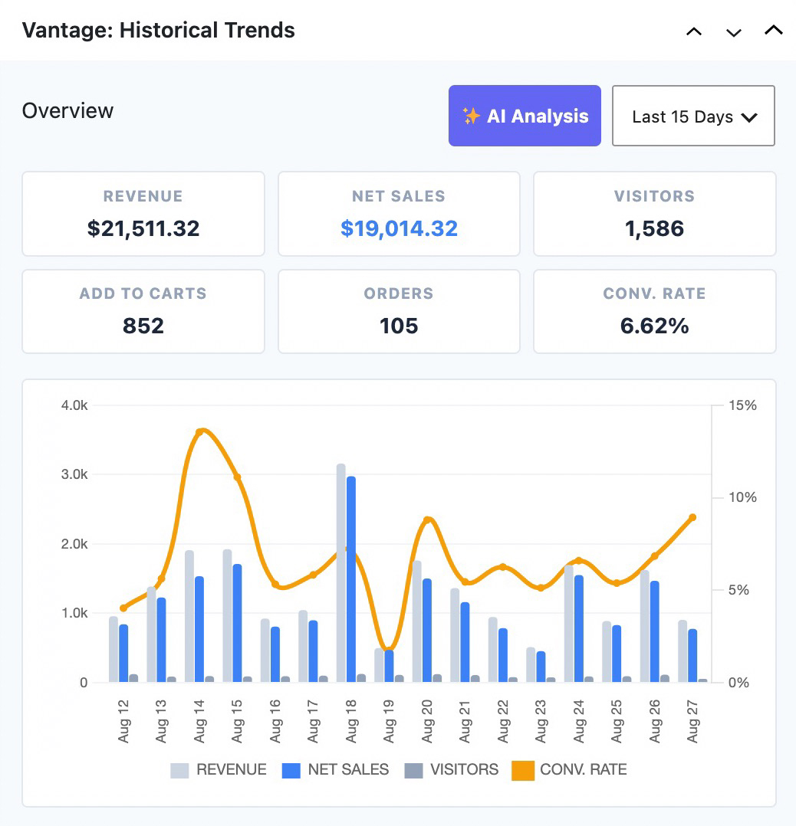The width and height of the screenshot is (796, 826).
Task: Select the Visitors stat card
Action: [655, 214]
